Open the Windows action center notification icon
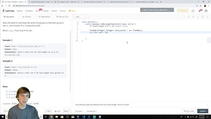 (207, 117)
